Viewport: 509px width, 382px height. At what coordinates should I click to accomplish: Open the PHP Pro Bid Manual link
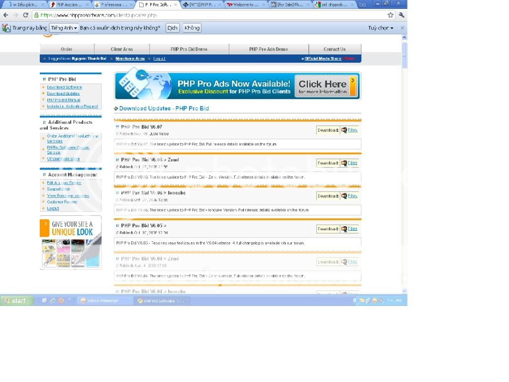(x=63, y=99)
